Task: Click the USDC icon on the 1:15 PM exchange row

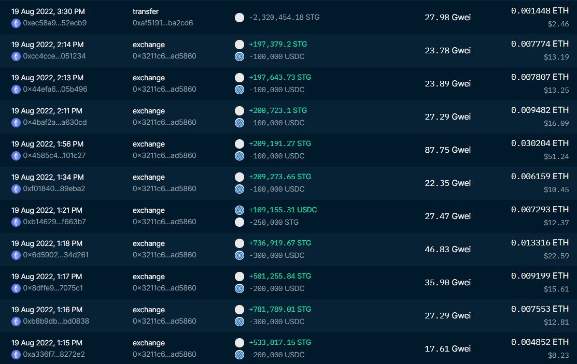Action: coord(240,355)
